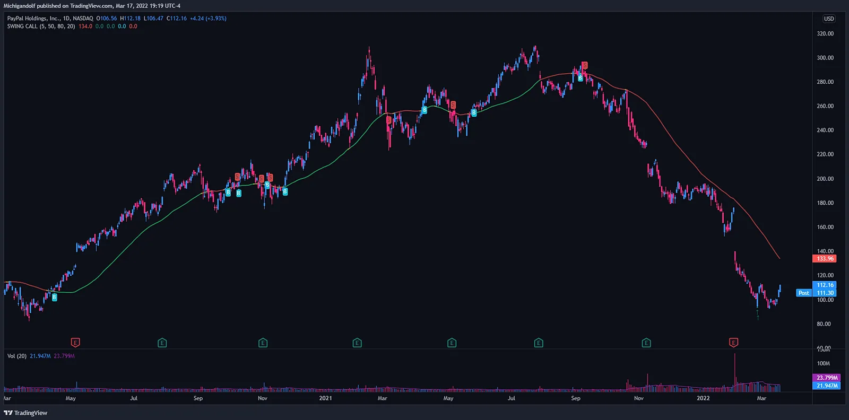The height and width of the screenshot is (420, 849).
Task: Select the tallest volume spike bar in early 2022
Action: pyautogui.click(x=735, y=372)
